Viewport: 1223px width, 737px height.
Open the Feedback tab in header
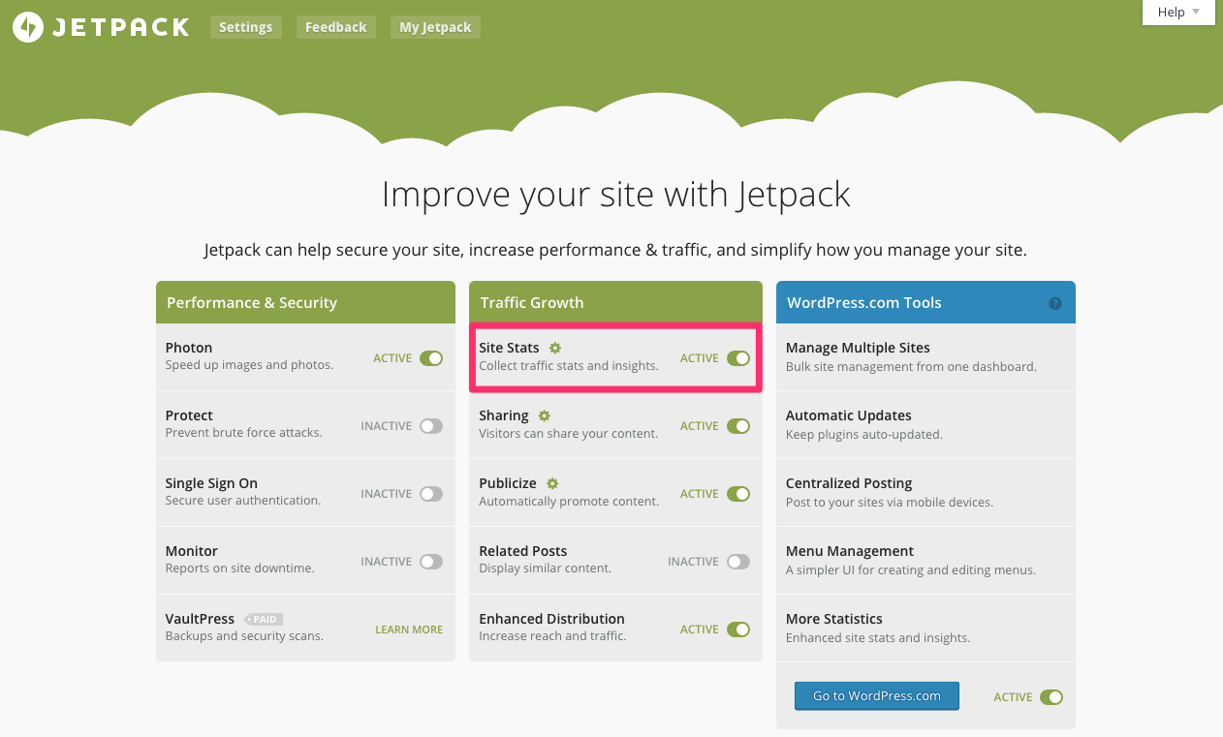pos(336,27)
